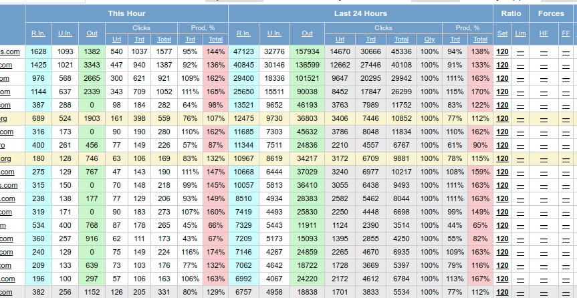This screenshot has width=577, height=298.
Task: Click HF dash in the row with 8510
Action: (544, 199)
